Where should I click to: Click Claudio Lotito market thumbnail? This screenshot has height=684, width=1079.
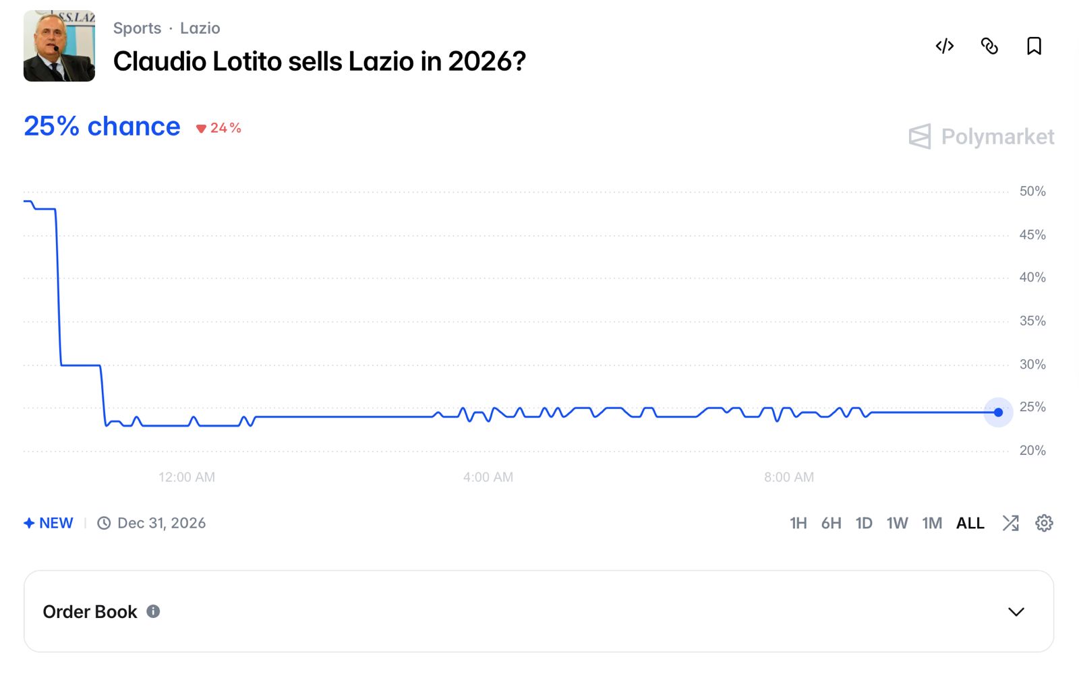59,46
